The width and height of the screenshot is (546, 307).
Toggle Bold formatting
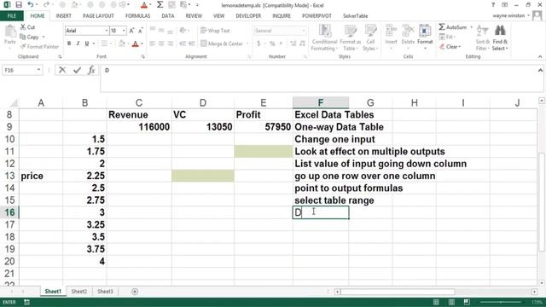69,43
